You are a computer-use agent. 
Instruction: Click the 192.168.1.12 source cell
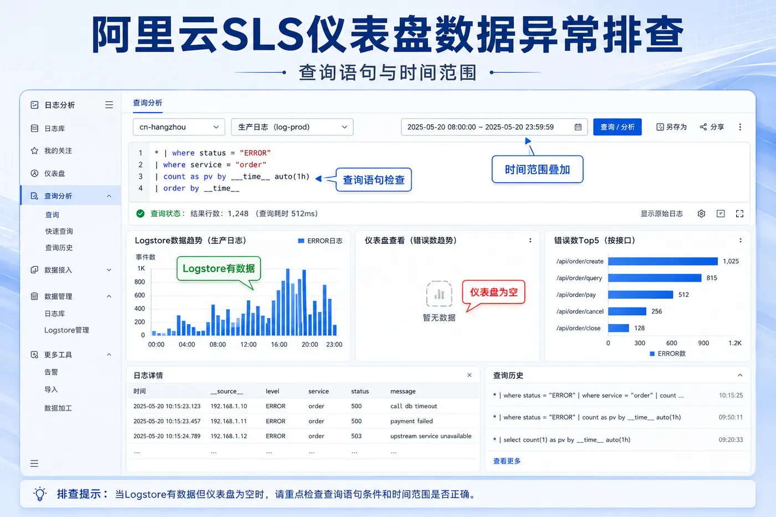pyautogui.click(x=229, y=436)
